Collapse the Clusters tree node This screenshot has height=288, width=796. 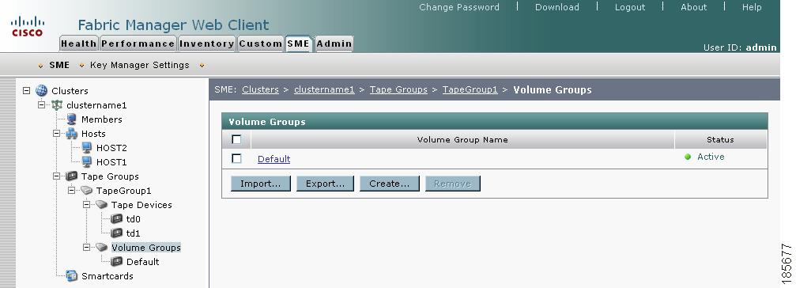point(26,91)
